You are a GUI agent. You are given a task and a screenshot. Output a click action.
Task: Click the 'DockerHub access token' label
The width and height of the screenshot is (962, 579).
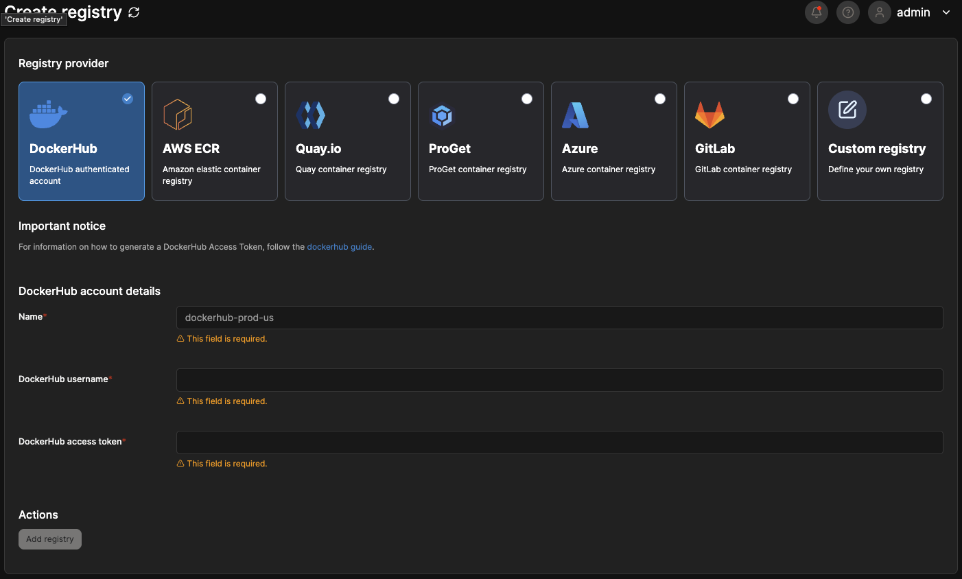pos(70,442)
